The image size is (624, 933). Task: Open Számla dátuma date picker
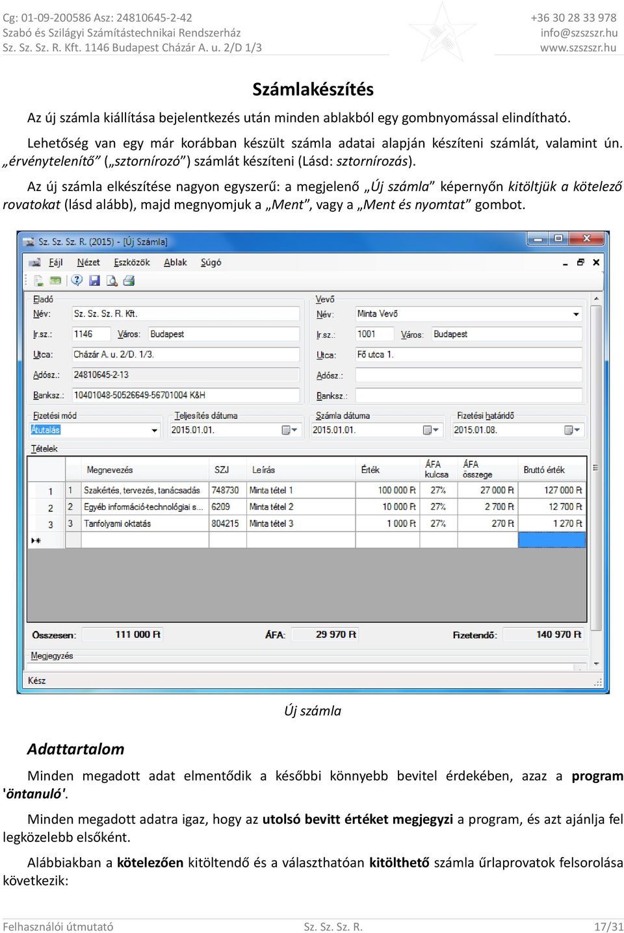point(431,430)
